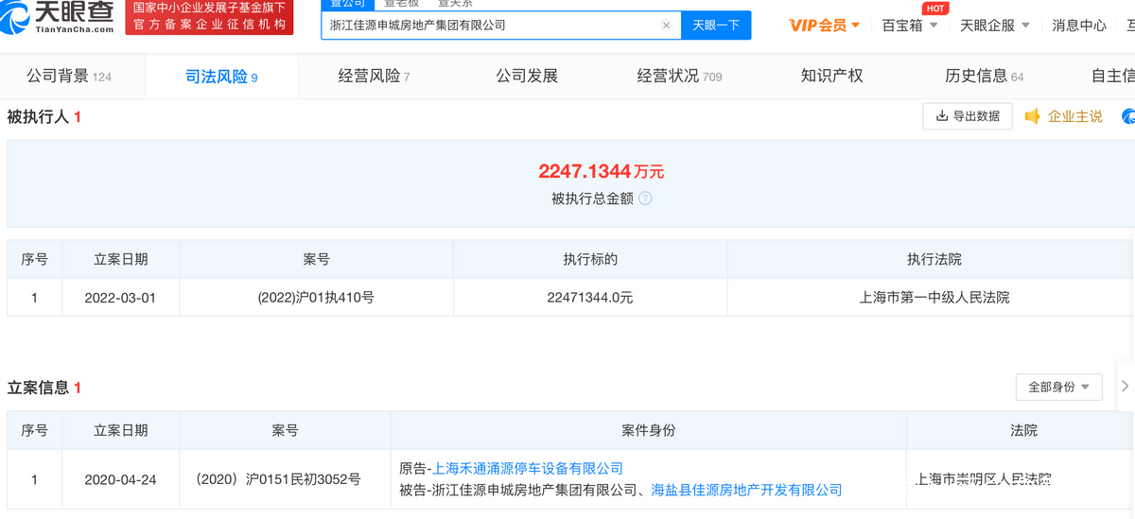The width and height of the screenshot is (1135, 519).
Task: Click the 导出数据 export button
Action: 968,116
